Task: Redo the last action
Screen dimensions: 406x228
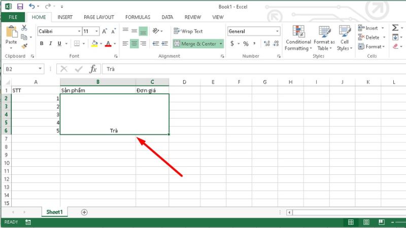Action: point(48,6)
